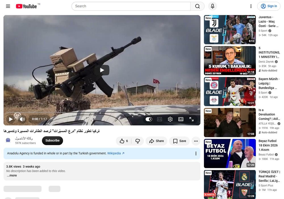This screenshot has height=199, width=284.
Task: Open the hamburger guide menu
Action: (x=8, y=6)
